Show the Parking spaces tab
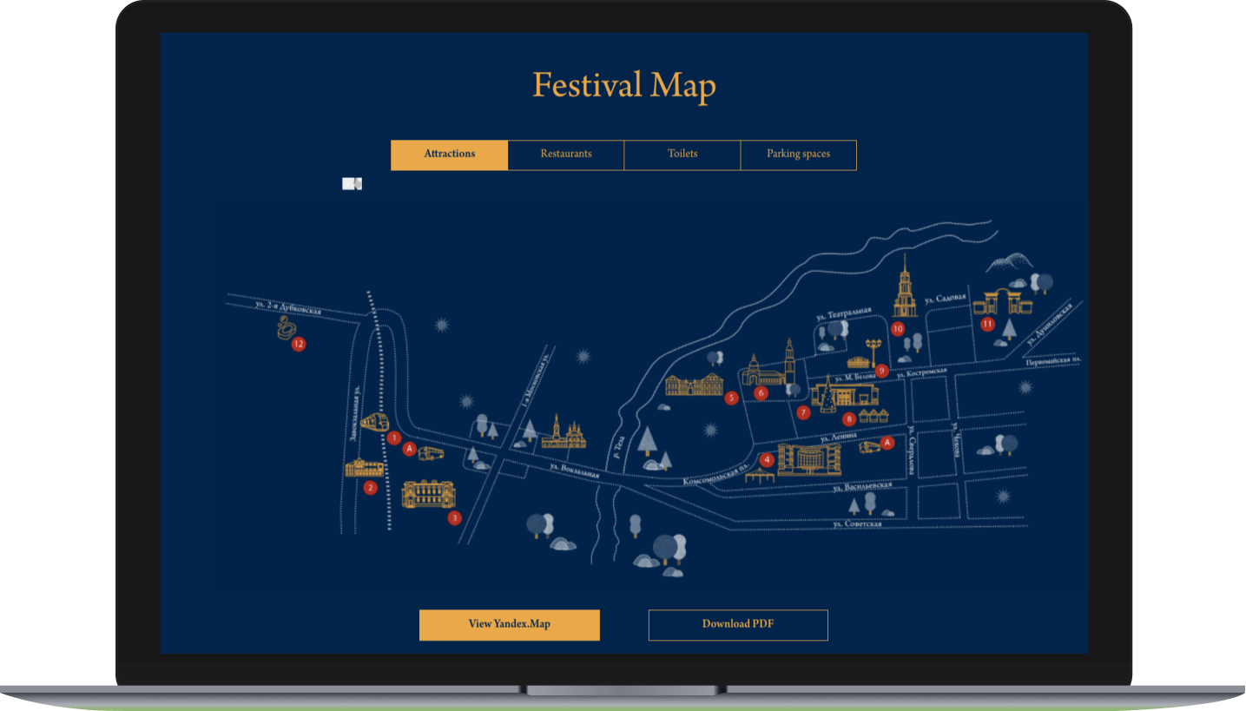This screenshot has height=711, width=1246. coord(799,155)
